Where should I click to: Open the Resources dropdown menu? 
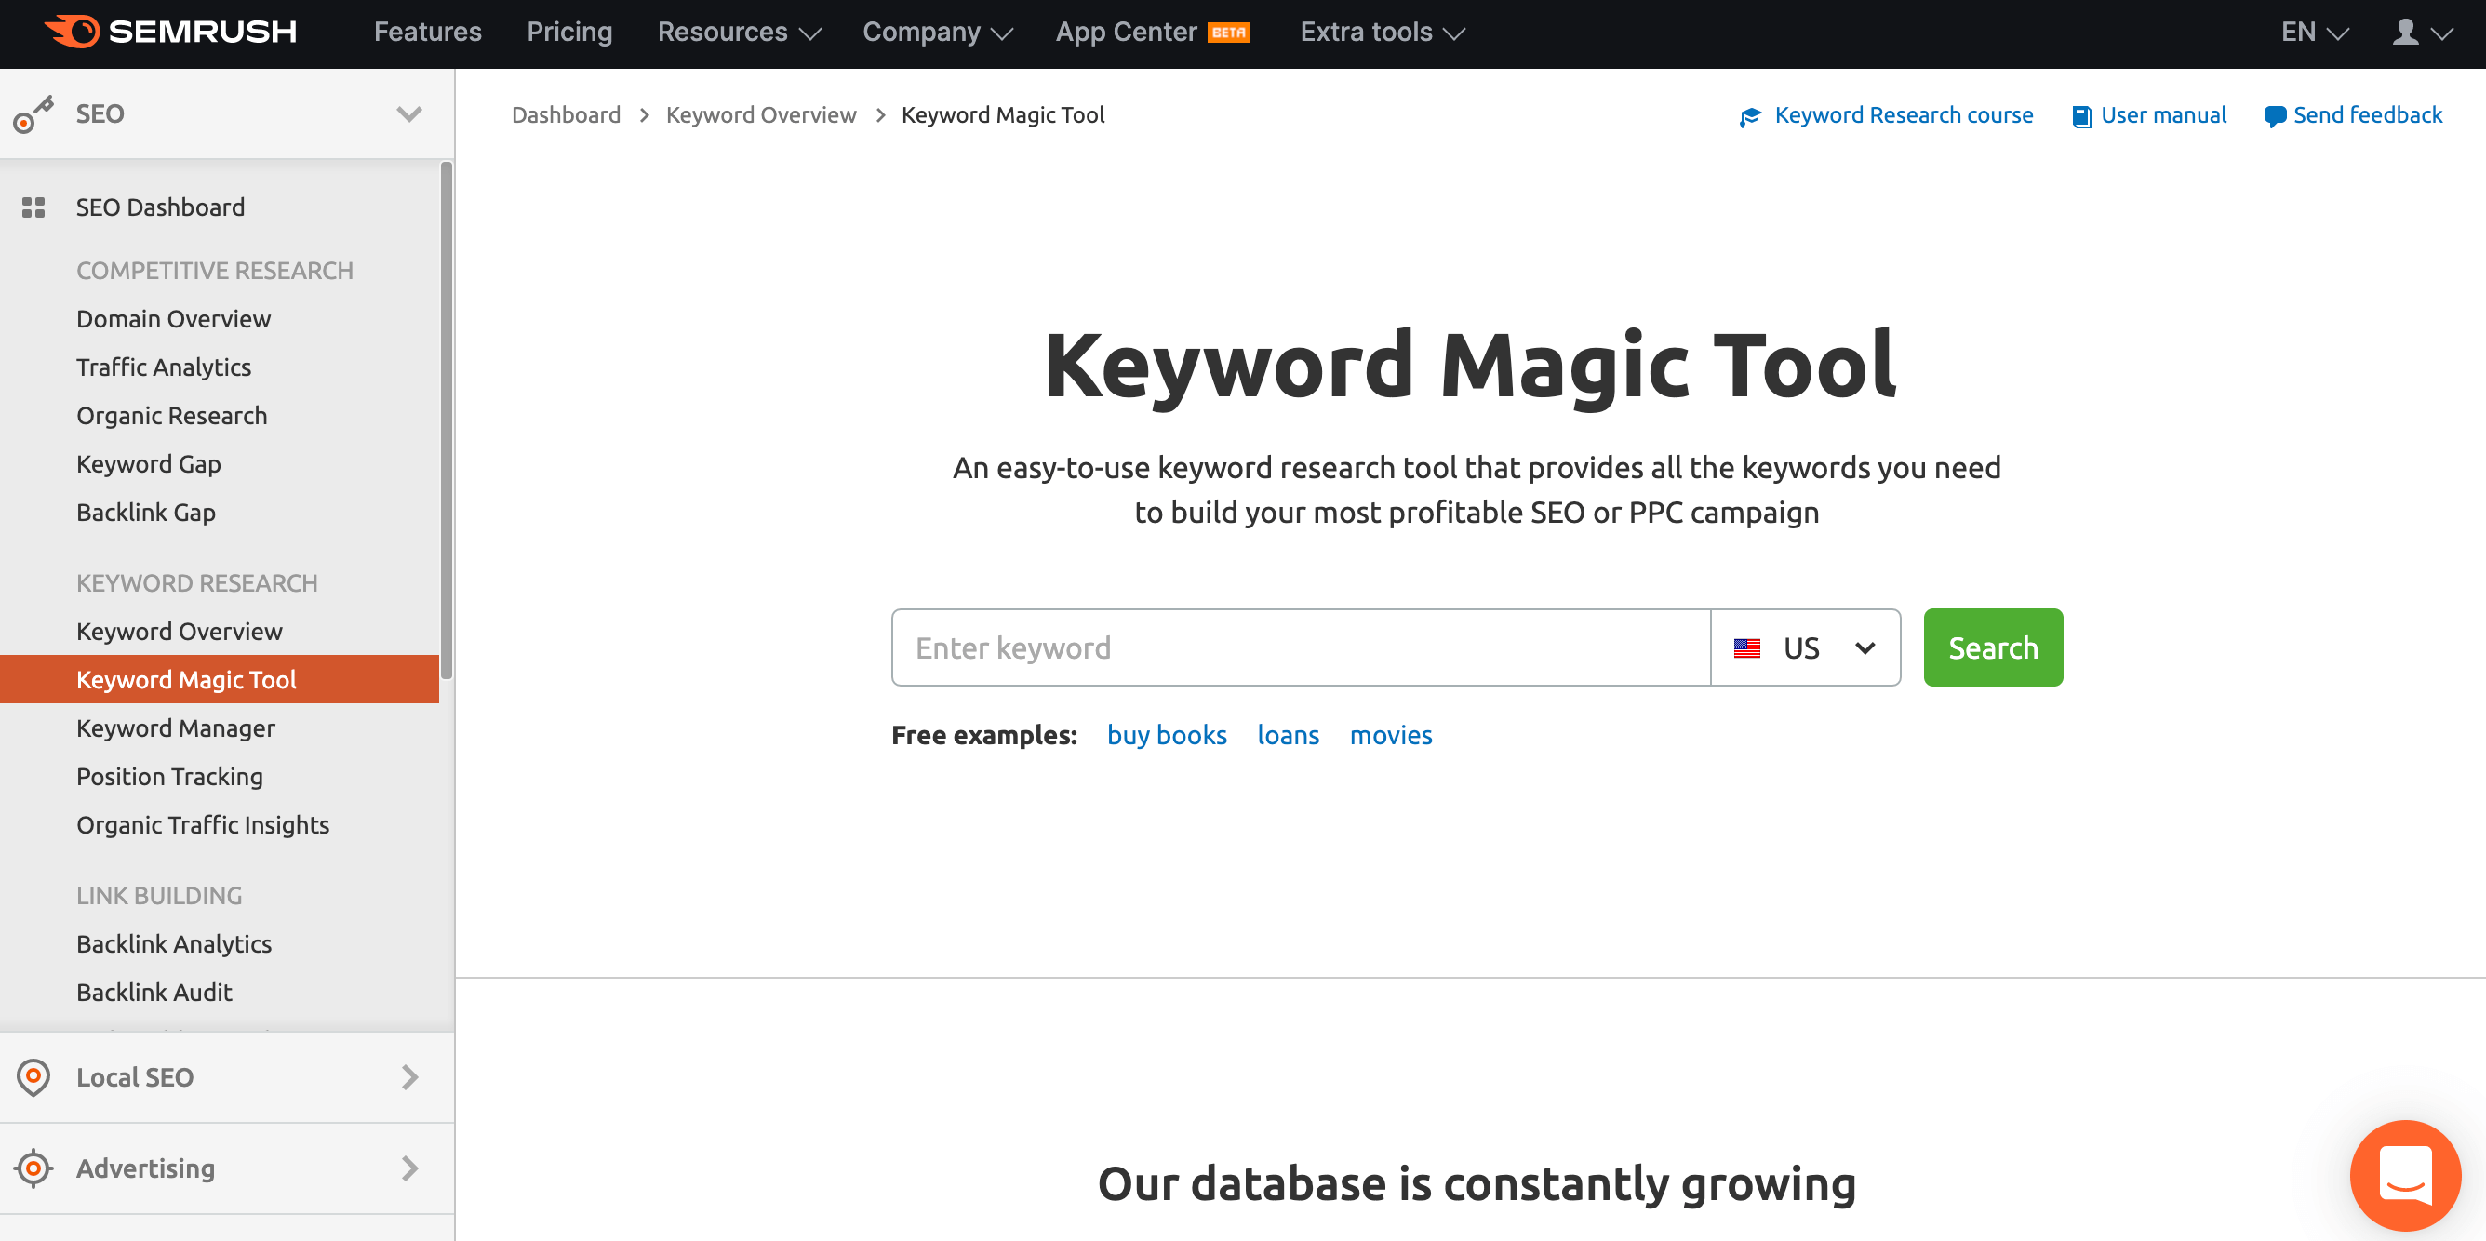tap(741, 32)
